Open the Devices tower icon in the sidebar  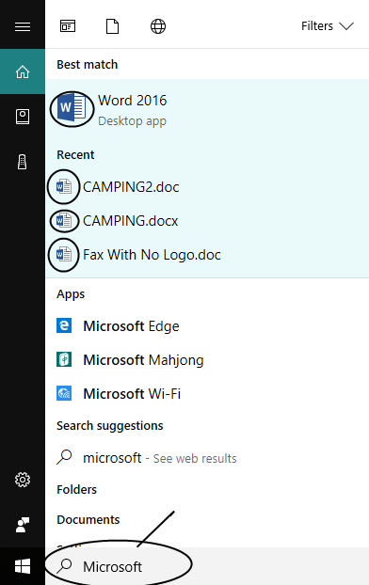[23, 162]
